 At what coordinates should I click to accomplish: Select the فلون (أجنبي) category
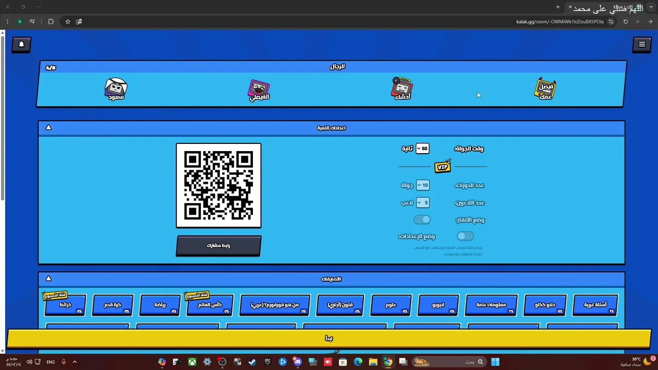tap(340, 305)
